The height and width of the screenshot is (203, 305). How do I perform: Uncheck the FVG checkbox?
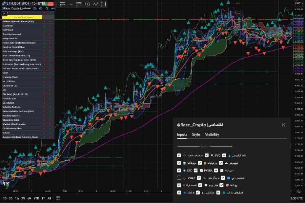[x=207, y=155]
